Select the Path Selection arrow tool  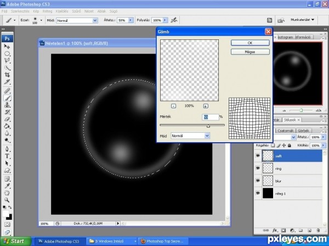(7, 163)
